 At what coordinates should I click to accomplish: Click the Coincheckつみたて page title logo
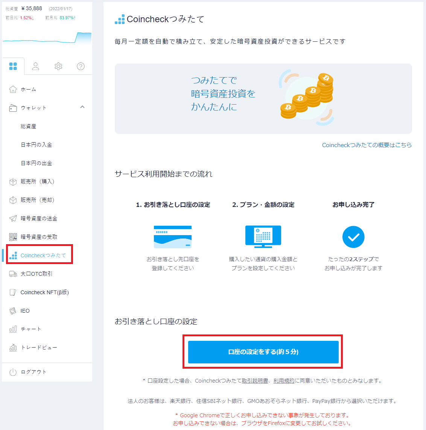point(120,19)
